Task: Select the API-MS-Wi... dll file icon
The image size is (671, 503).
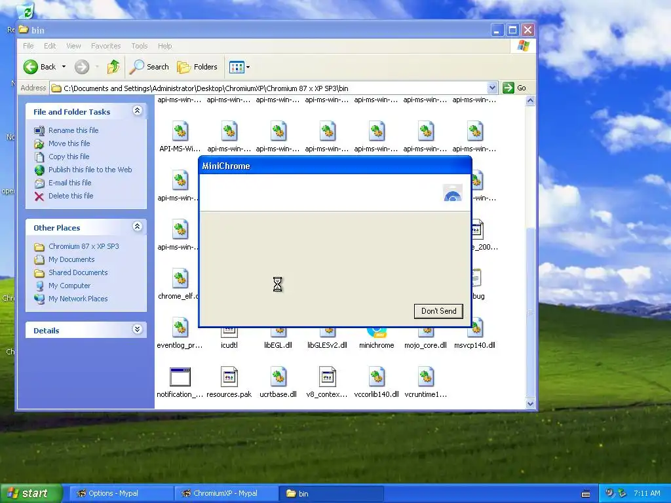Action: point(180,131)
